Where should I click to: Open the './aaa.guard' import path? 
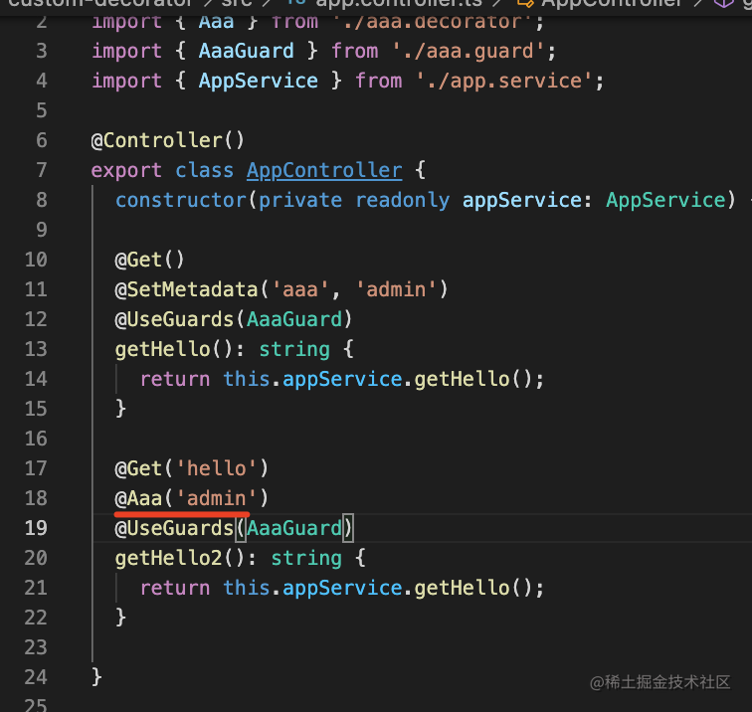point(471,51)
